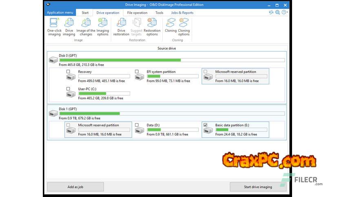Click the User-PC (C:) usage bar

[x=104, y=94]
